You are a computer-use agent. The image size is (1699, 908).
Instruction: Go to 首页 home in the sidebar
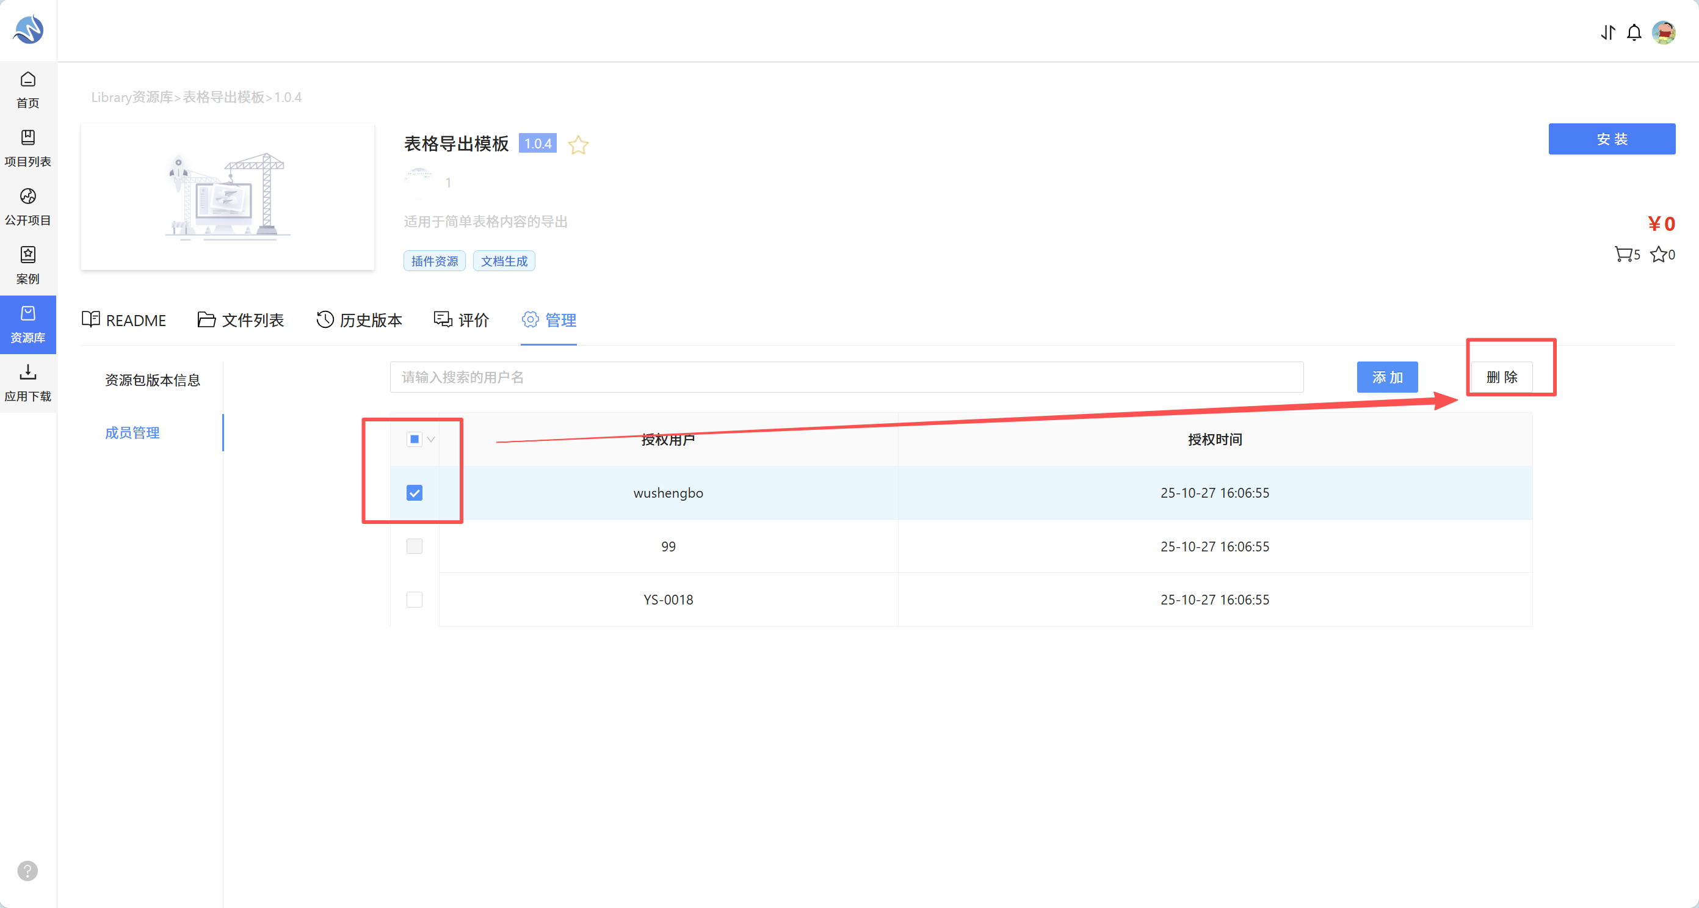(x=27, y=90)
